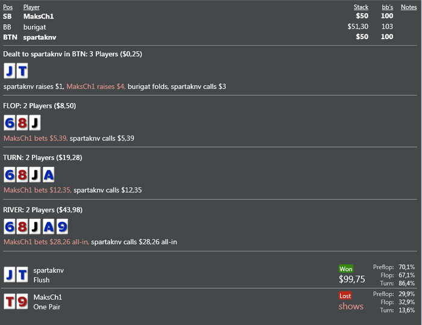Select MaksCh1 in the player list
The height and width of the screenshot is (325, 422).
click(x=39, y=16)
